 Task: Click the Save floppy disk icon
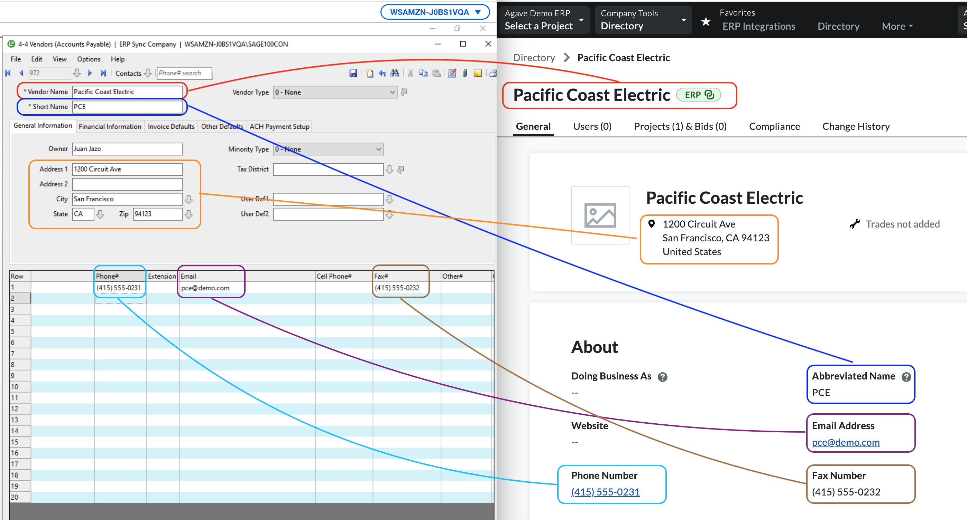tap(353, 73)
